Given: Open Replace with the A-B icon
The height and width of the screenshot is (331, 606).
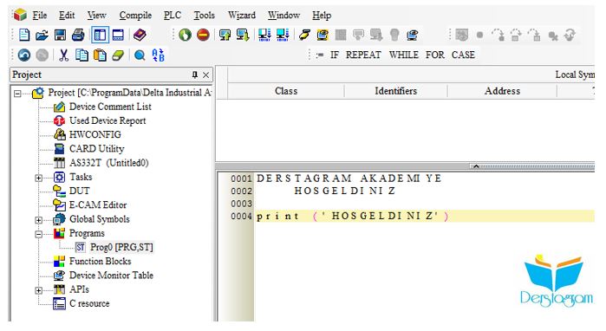Looking at the screenshot, I should pos(158,55).
